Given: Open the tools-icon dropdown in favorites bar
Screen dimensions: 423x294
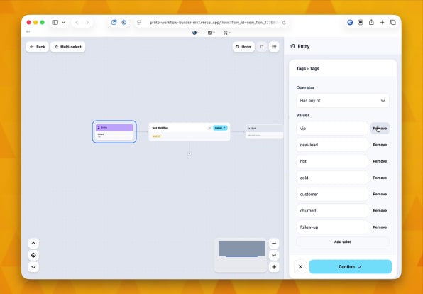Looking at the screenshot, I should 226,33.
